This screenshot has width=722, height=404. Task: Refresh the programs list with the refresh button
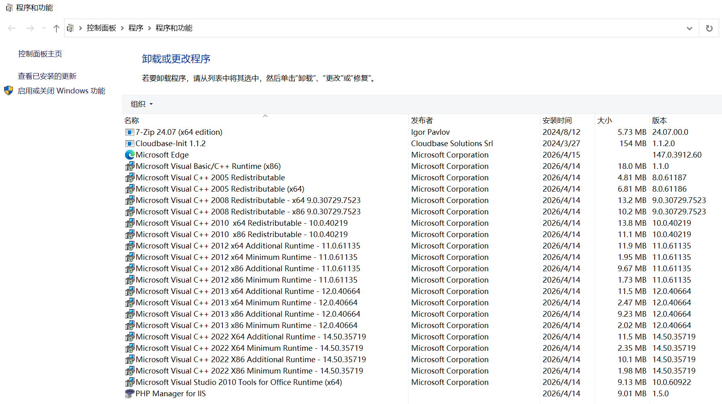[709, 28]
